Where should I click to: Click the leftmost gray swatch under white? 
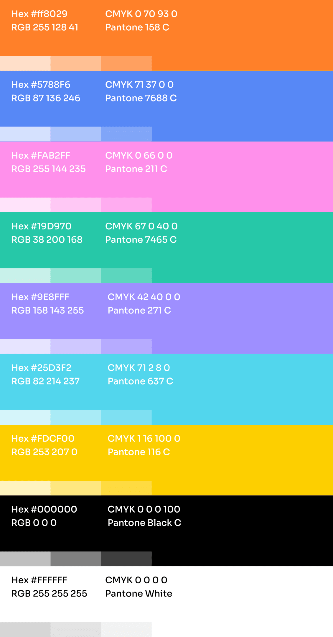pyautogui.click(x=25, y=630)
